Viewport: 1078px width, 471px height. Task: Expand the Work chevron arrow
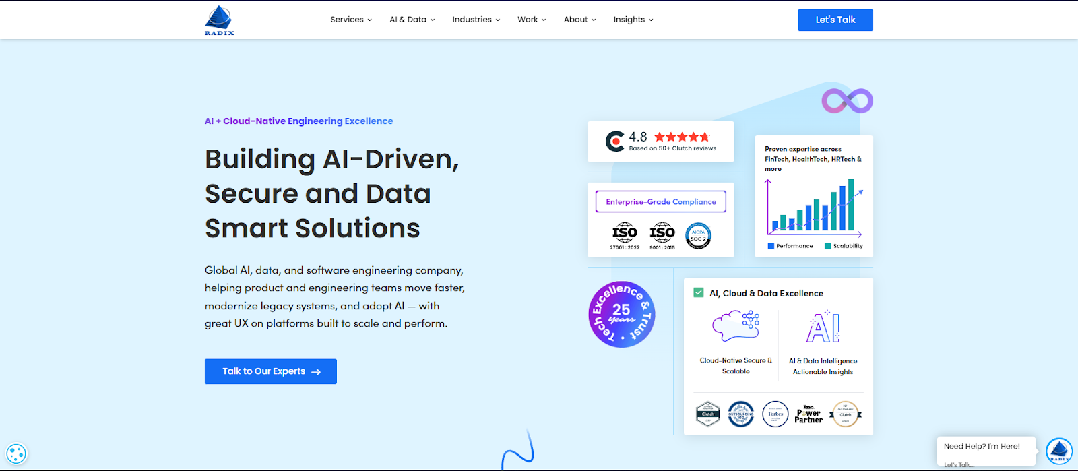coord(544,20)
